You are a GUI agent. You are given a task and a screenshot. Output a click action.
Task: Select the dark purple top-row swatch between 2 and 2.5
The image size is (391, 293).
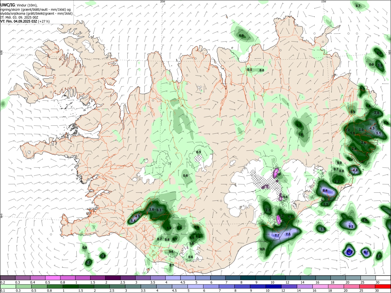[x=112, y=278]
